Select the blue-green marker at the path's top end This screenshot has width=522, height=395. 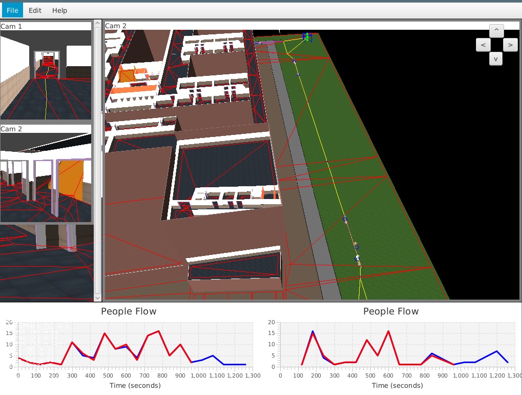click(307, 37)
